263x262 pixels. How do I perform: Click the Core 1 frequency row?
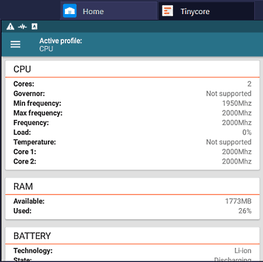click(x=133, y=151)
